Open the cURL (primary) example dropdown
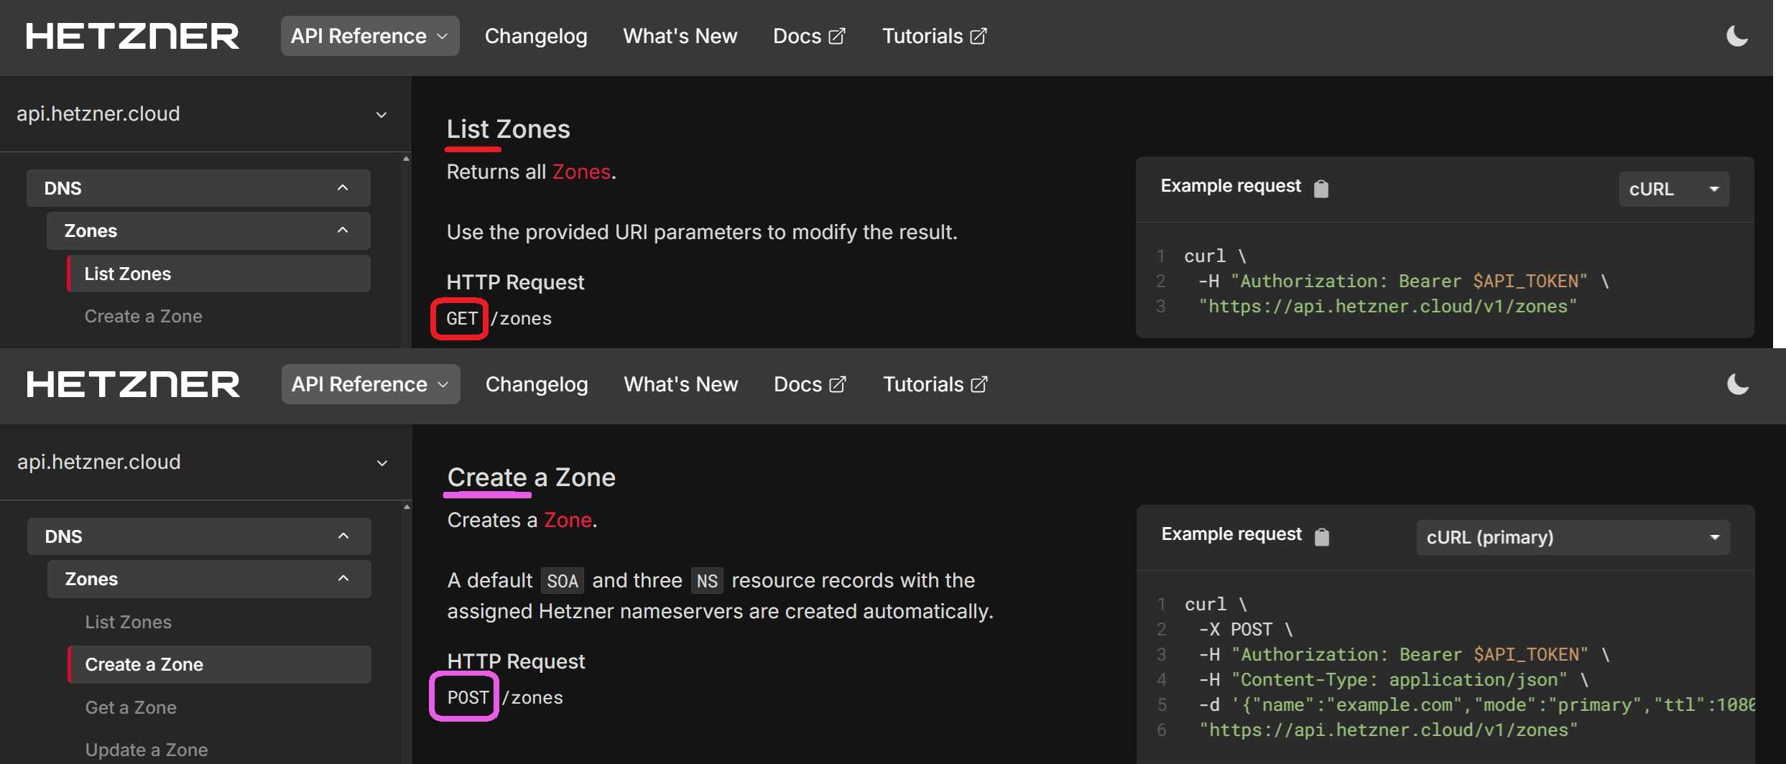 [x=1572, y=537]
